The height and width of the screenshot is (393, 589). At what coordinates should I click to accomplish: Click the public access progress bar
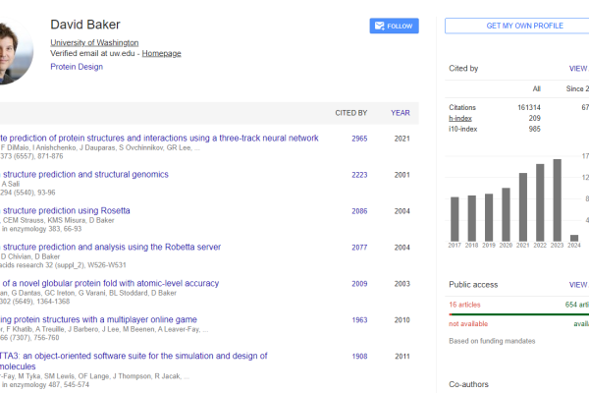518,314
